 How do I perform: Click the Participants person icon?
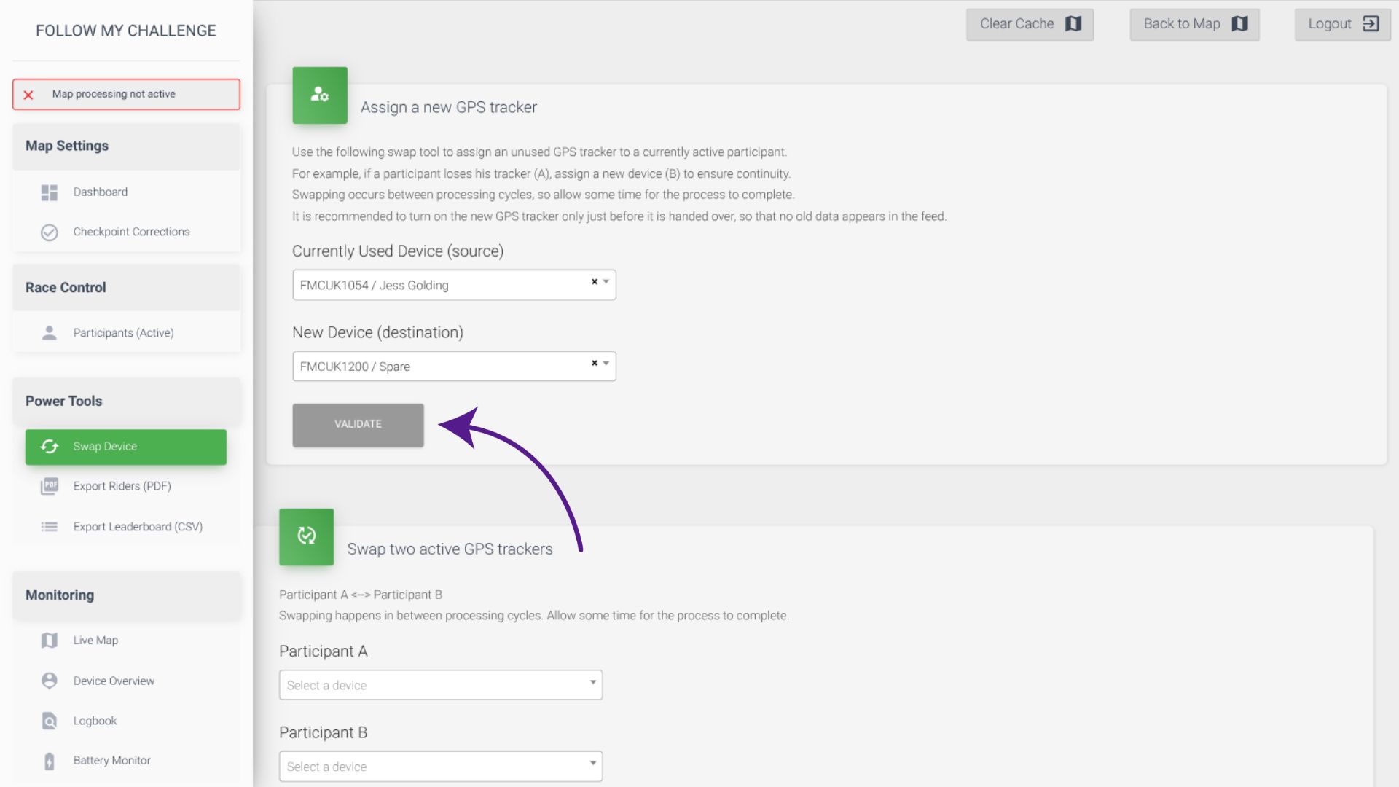point(49,333)
